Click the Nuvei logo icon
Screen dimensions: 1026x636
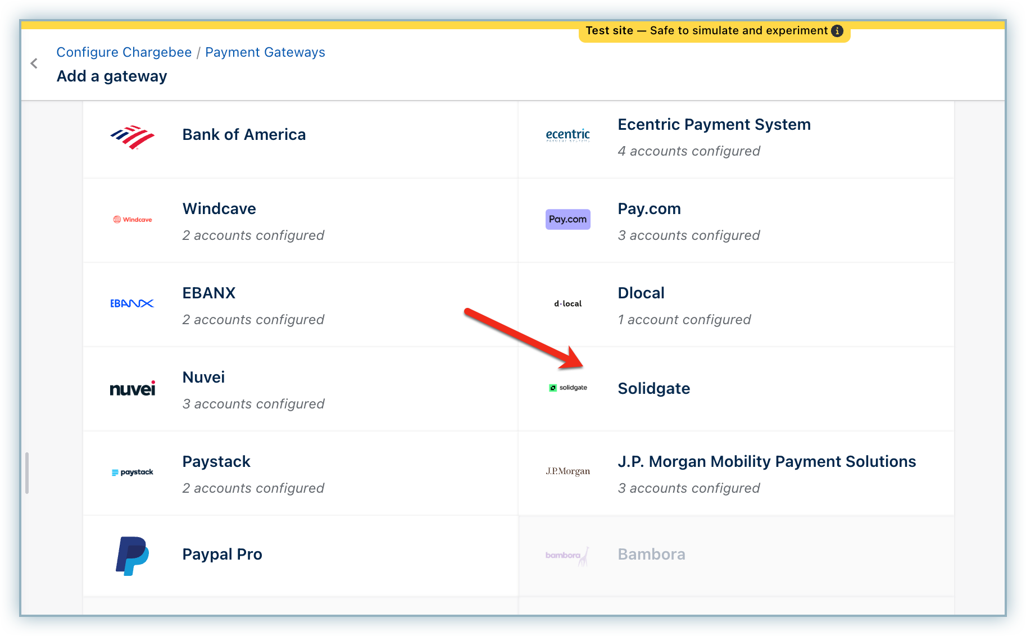[133, 388]
